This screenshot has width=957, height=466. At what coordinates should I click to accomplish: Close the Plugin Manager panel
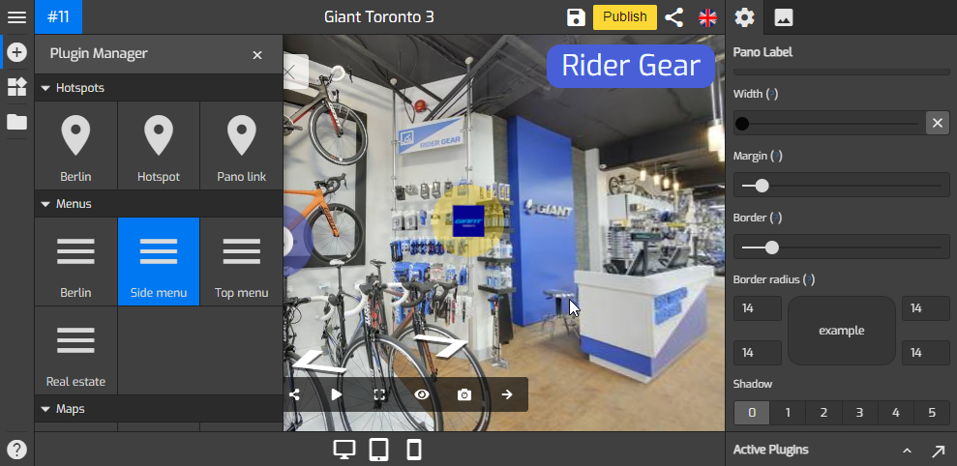click(257, 55)
